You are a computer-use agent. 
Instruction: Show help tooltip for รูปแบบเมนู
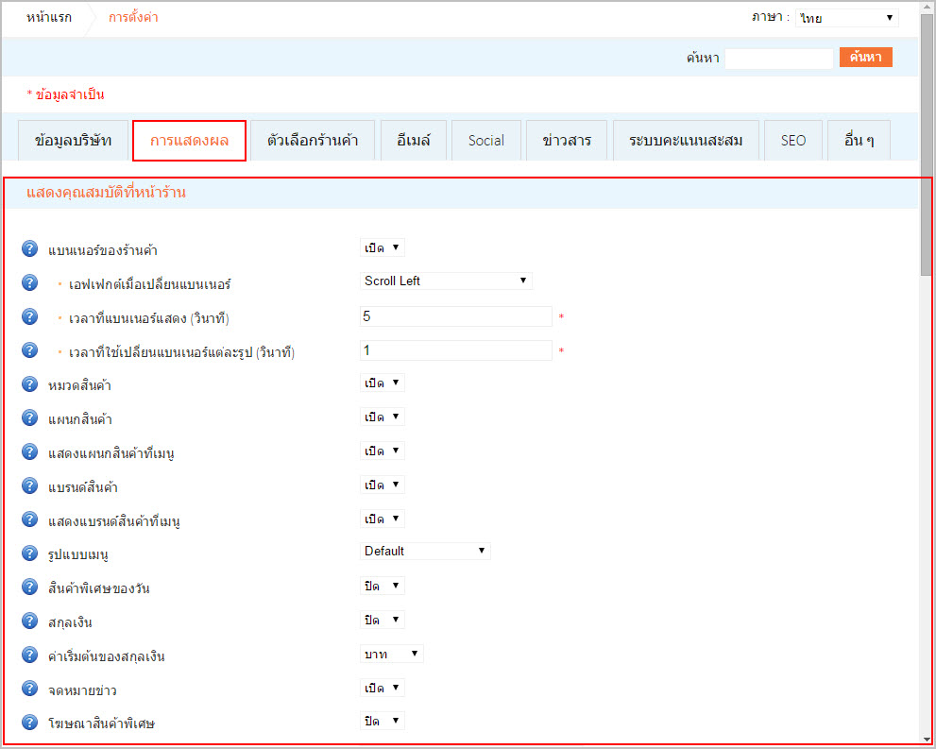[x=29, y=553]
